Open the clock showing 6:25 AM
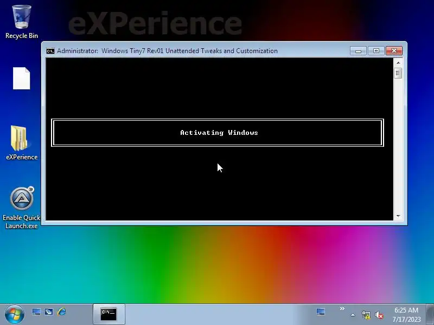Image resolution: width=434 pixels, height=325 pixels. pos(406,315)
